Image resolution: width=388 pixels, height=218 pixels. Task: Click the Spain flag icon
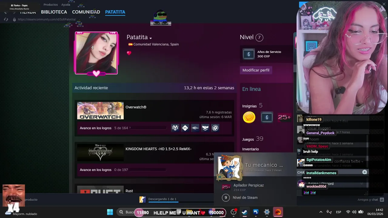(130, 44)
